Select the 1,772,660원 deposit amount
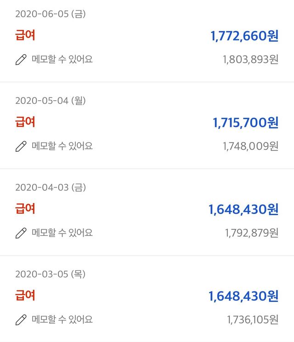The width and height of the screenshot is (294, 342). coord(244,36)
